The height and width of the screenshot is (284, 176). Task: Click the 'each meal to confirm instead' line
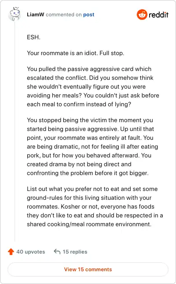(x=79, y=105)
